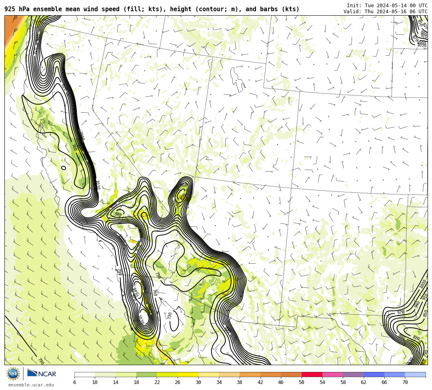Click the colorbar tick label 66

coord(384,382)
